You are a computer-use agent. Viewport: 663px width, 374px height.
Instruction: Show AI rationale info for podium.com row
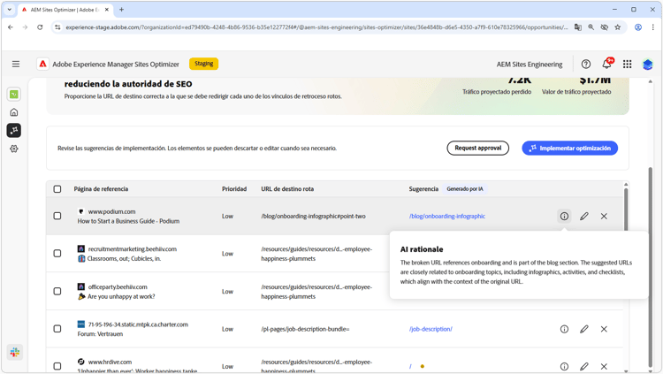pos(564,217)
